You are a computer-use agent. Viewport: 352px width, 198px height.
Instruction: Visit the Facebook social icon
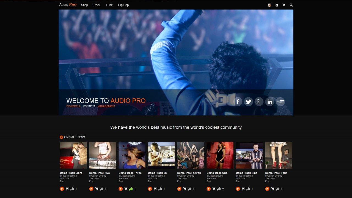click(238, 102)
